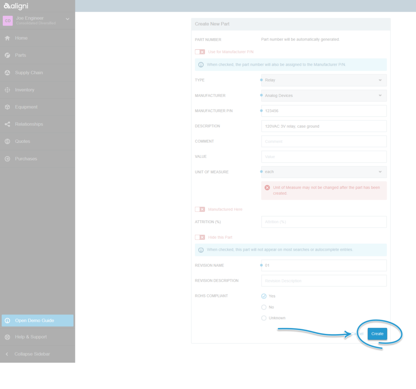The height and width of the screenshot is (389, 416).
Task: Open Quotes using its sidebar icon
Action: tap(6, 141)
